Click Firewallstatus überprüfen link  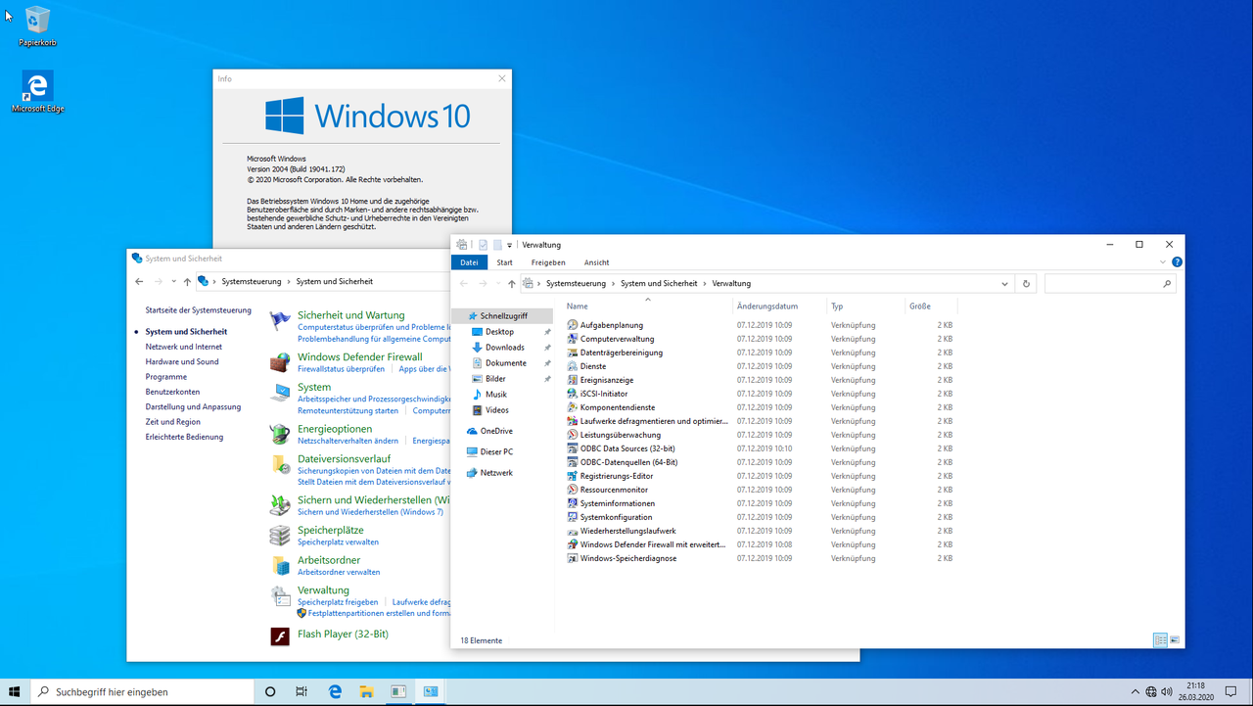point(341,369)
